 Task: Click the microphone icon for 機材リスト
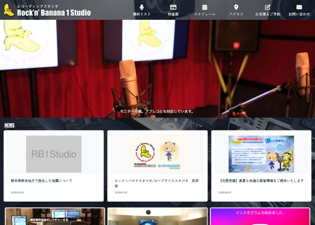click(142, 7)
